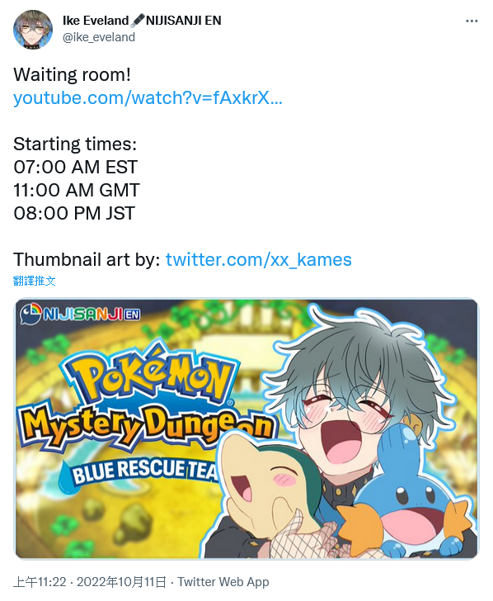Click the @ike_eveland handle

pos(99,37)
